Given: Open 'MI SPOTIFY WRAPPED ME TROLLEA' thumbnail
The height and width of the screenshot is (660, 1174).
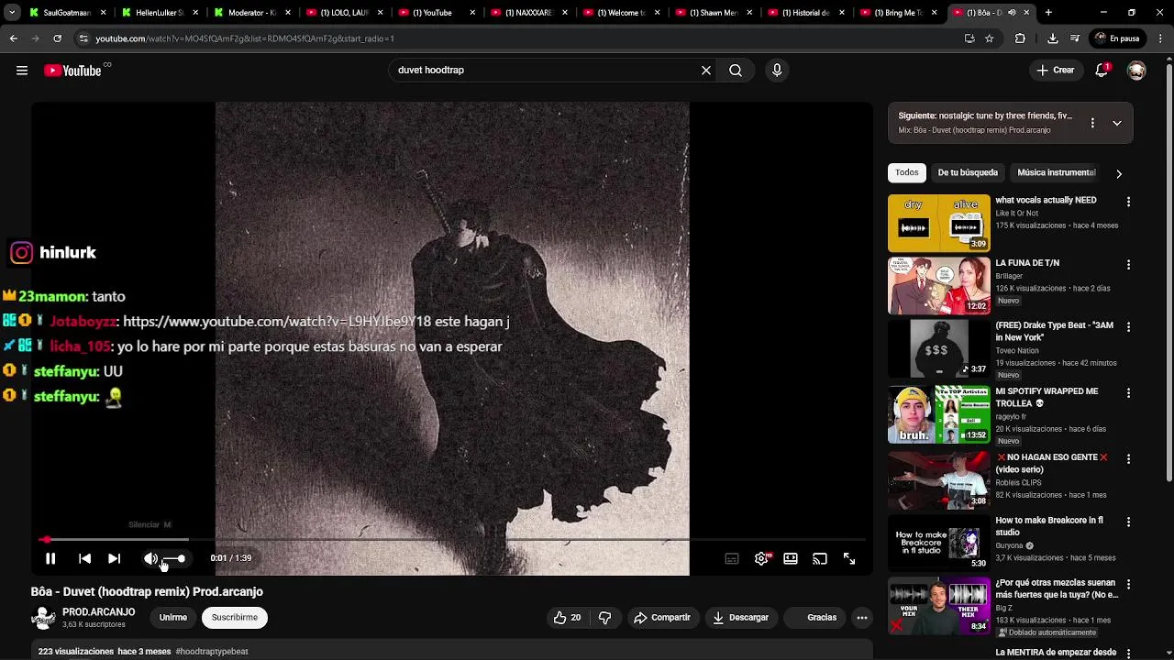Looking at the screenshot, I should [x=938, y=414].
